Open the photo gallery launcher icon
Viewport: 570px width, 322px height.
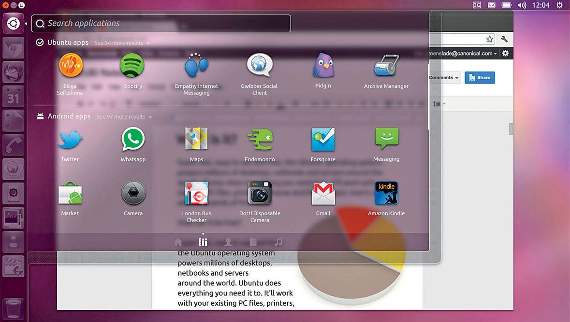tap(14, 218)
